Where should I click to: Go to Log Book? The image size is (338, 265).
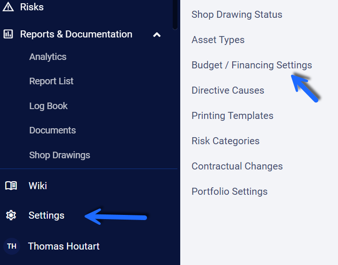click(49, 106)
